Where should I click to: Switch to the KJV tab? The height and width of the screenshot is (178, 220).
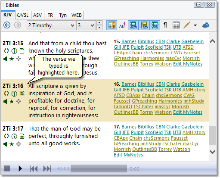click(x=8, y=15)
